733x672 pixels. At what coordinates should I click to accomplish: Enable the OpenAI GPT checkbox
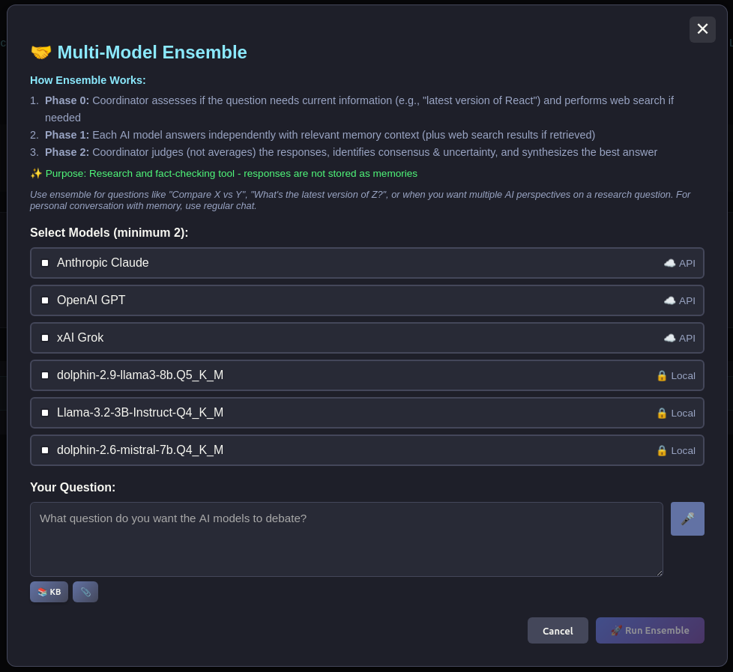tap(45, 300)
